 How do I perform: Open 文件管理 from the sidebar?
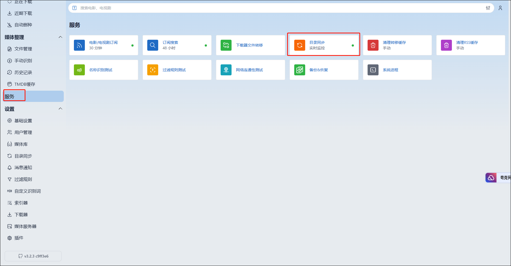[x=23, y=49]
